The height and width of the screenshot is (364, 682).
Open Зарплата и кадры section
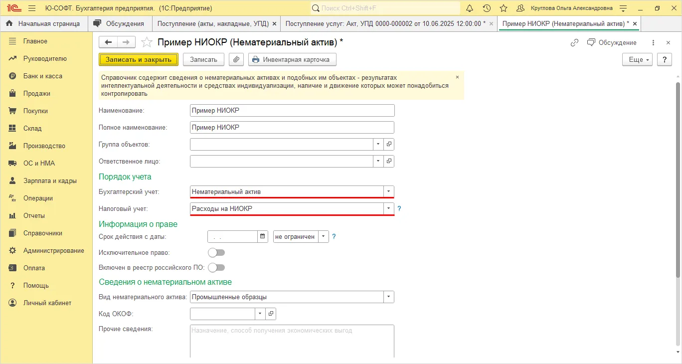pyautogui.click(x=50, y=181)
